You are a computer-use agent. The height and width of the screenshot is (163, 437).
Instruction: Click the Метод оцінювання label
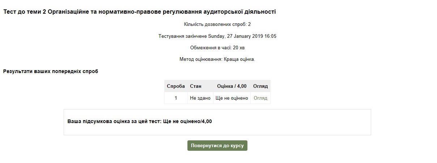click(200, 59)
